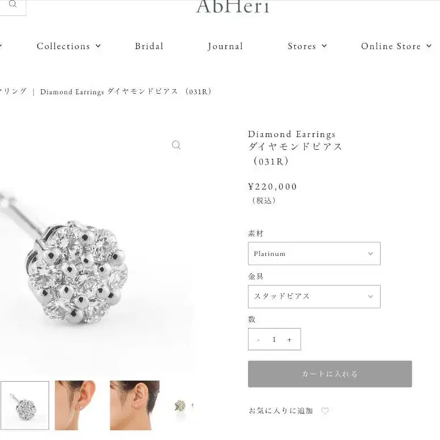Select second thumbnail showing ear model

click(75, 405)
